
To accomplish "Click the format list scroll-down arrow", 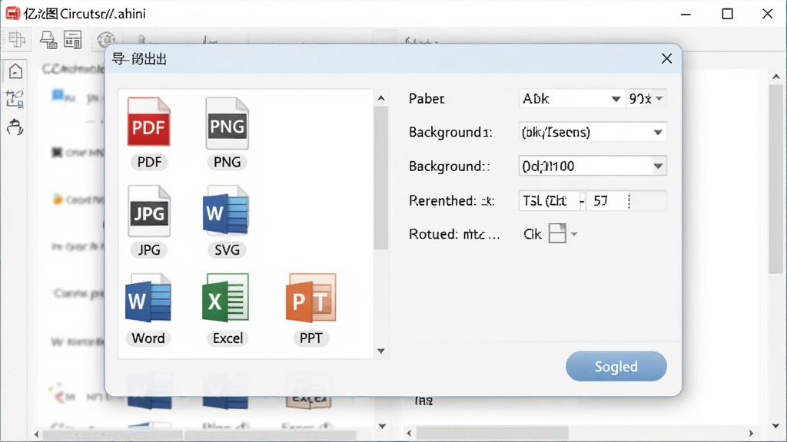I will [x=381, y=351].
